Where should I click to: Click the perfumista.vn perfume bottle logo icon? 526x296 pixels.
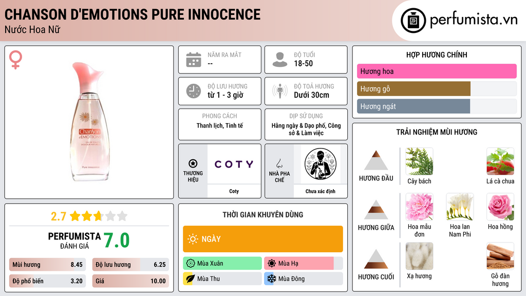[x=413, y=21]
